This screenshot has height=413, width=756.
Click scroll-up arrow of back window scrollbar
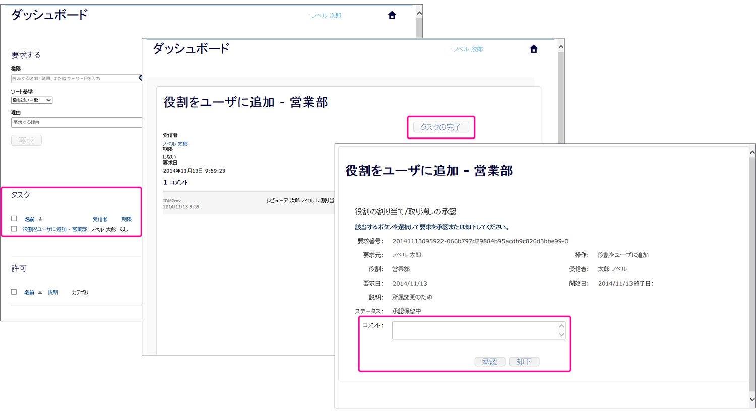click(419, 14)
